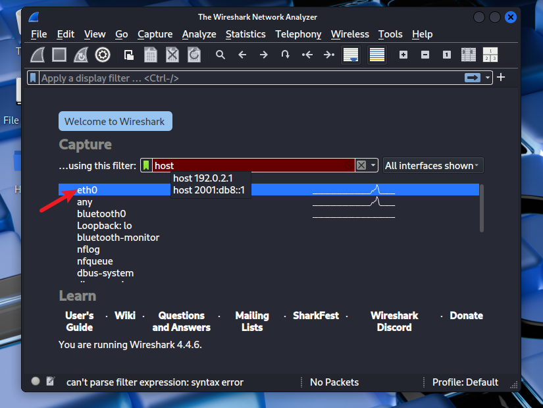
Task: Save this capture file icon
Action: tap(151, 55)
